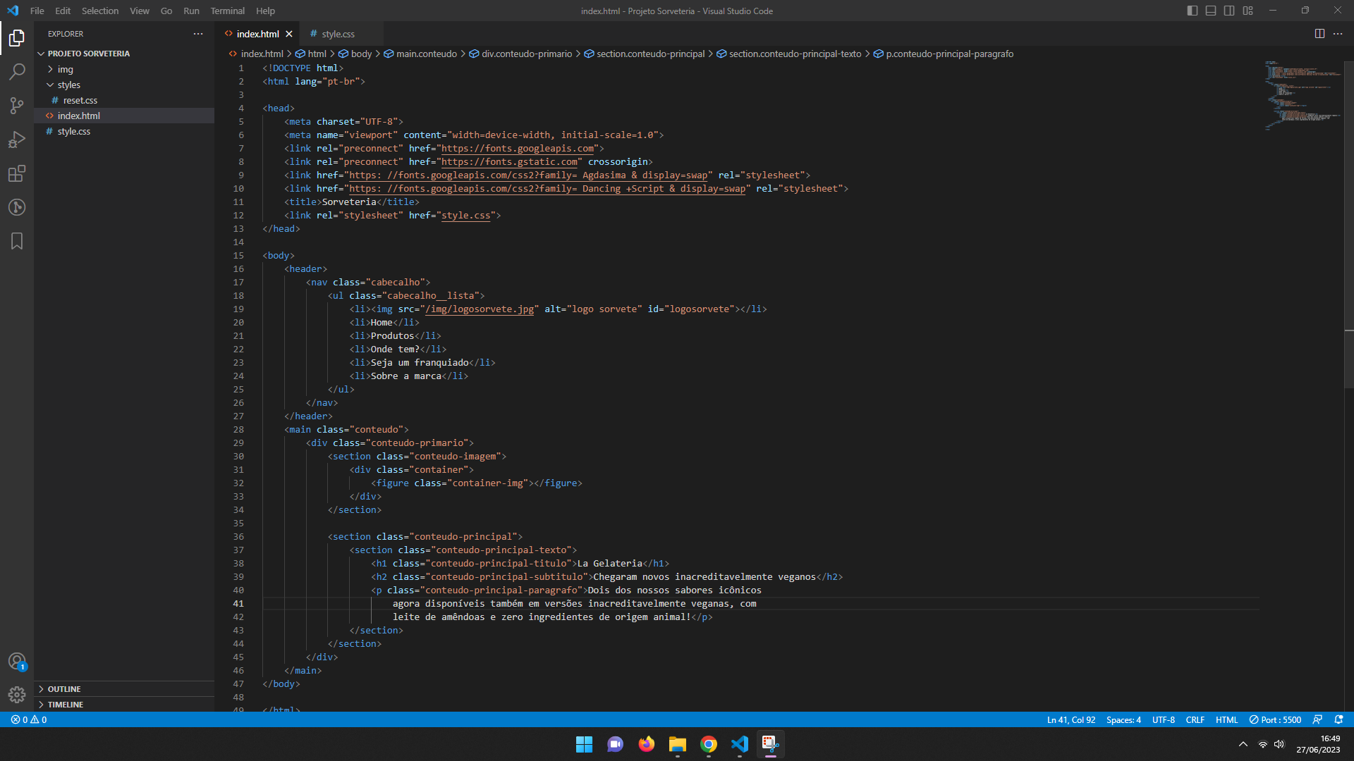Click the section.conteudo-principal-texto breadcrumb

[x=789, y=54]
